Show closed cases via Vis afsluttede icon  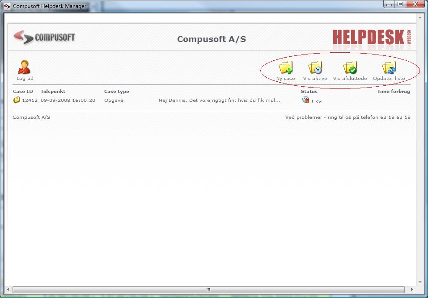click(350, 67)
